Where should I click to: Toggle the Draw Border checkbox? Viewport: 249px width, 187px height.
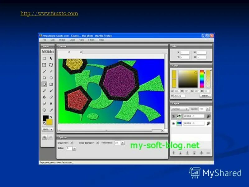[98, 143]
